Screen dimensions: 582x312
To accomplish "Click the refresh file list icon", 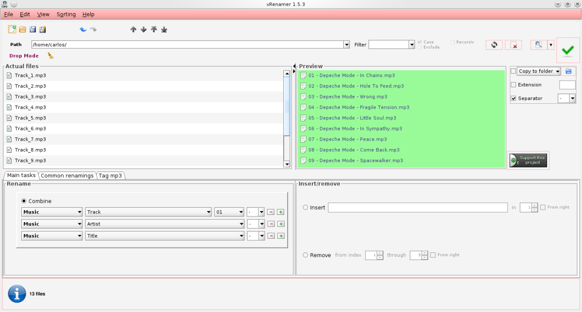I will (494, 45).
